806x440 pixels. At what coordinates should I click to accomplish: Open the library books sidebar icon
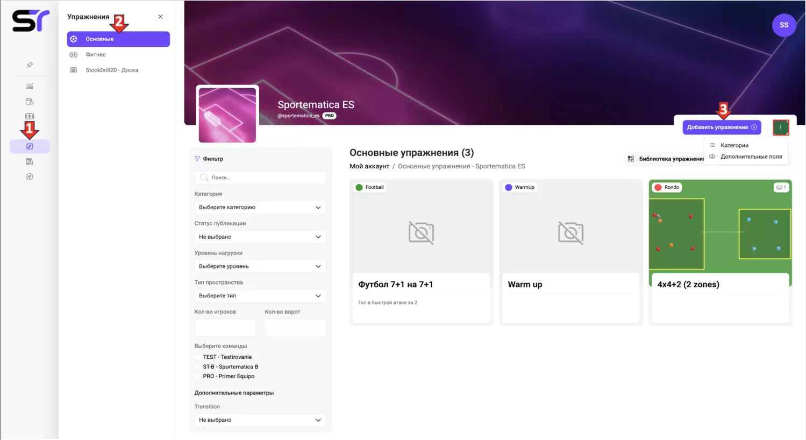[x=30, y=161]
